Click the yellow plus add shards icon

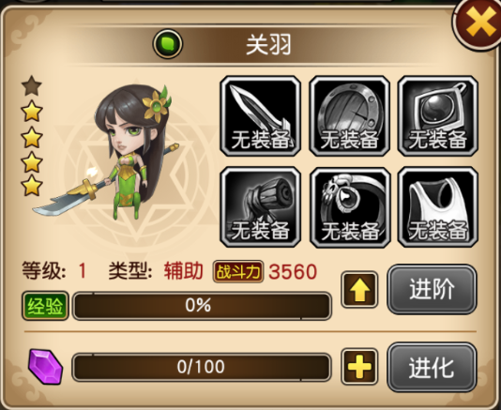point(359,367)
